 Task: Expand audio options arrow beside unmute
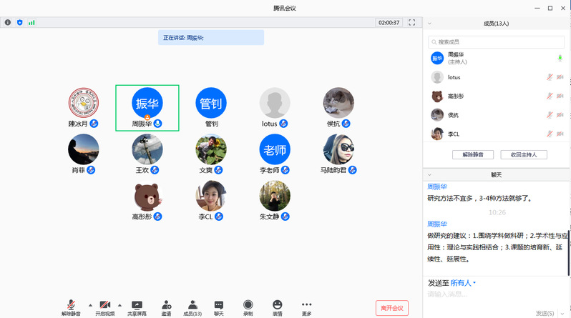89,304
